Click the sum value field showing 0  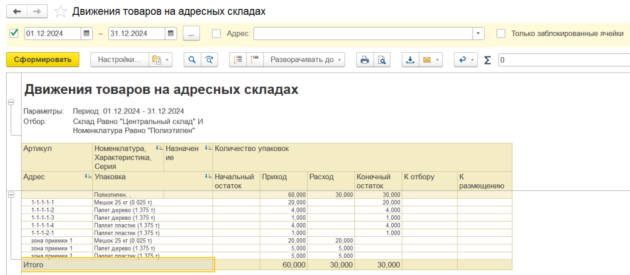click(564, 60)
